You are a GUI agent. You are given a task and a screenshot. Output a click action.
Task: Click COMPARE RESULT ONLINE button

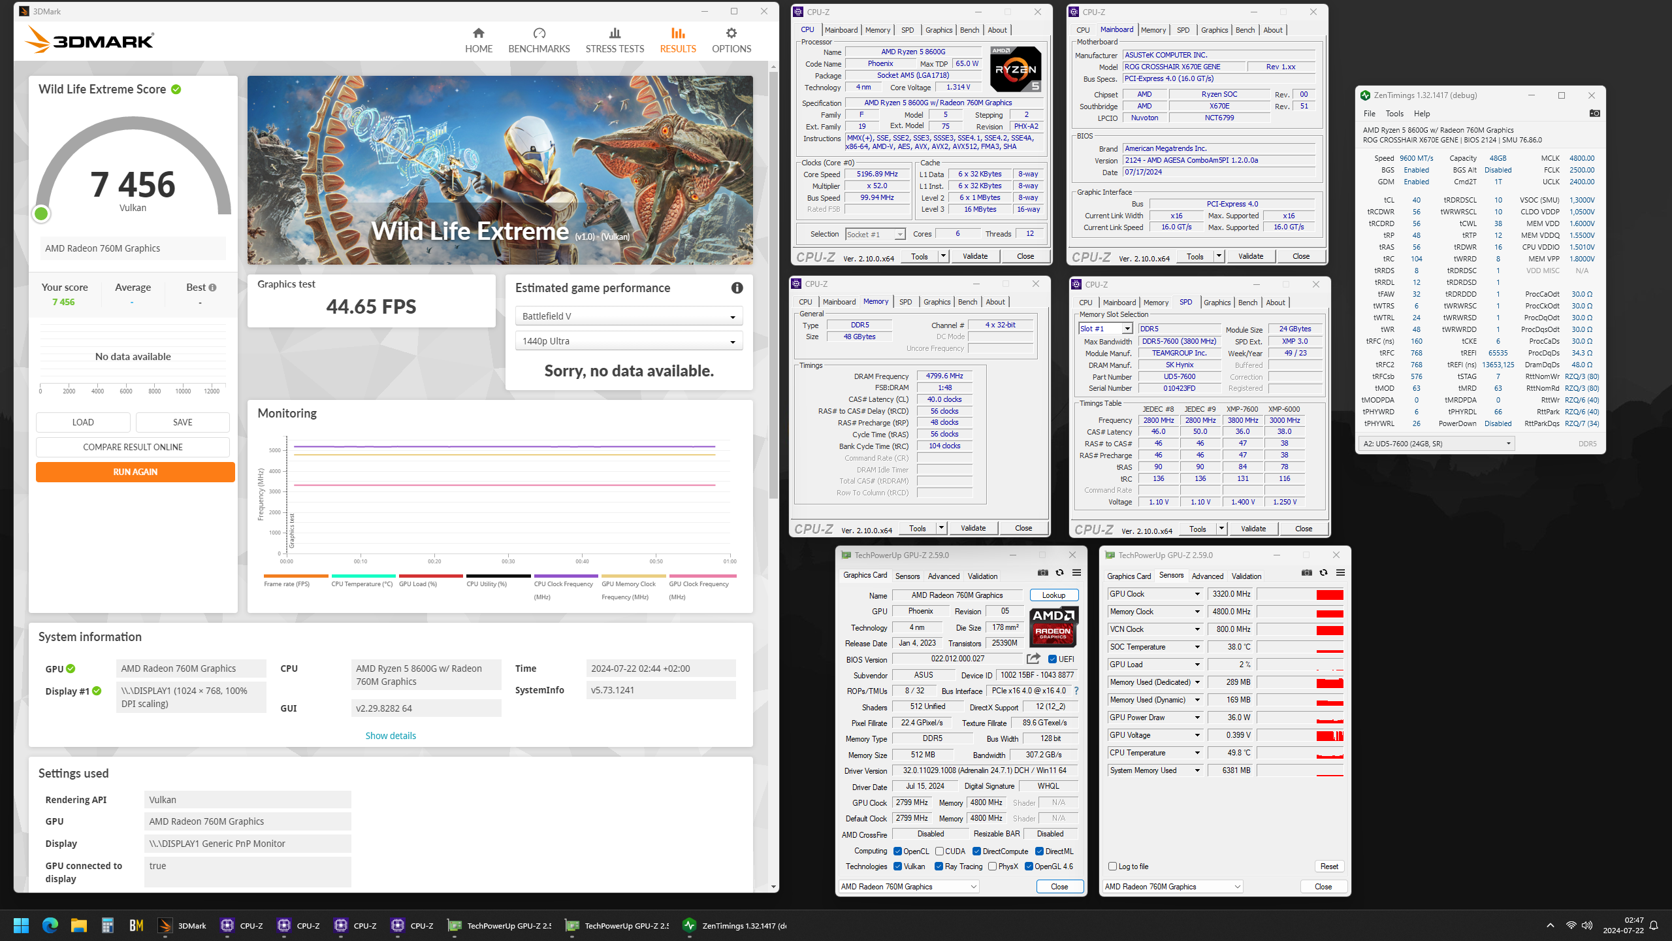(133, 447)
